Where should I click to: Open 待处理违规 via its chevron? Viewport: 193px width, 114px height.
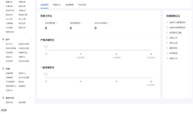coord(81,23)
